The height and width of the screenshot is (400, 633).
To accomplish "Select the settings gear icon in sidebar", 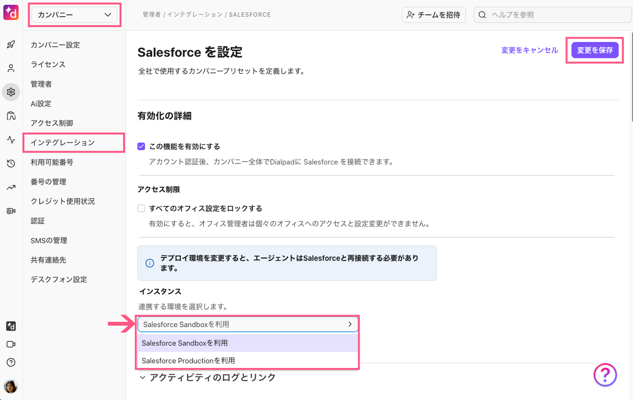I will pyautogui.click(x=11, y=92).
